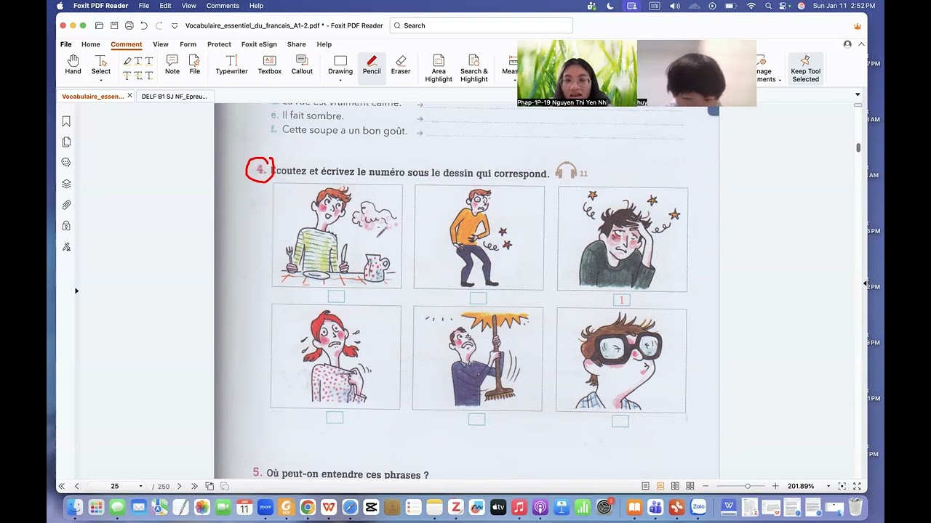Switch to the Home ribbon tab
Viewport: 931px width, 523px height.
click(x=91, y=44)
